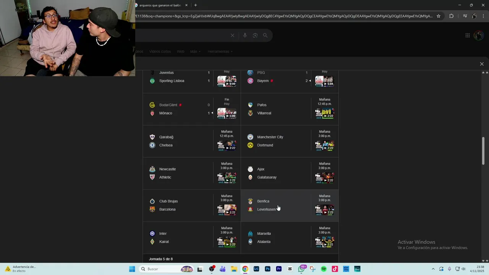Play the Juventus vs Sporting Lisboa highlight video
Screen dimensions: 489x275
point(227,81)
